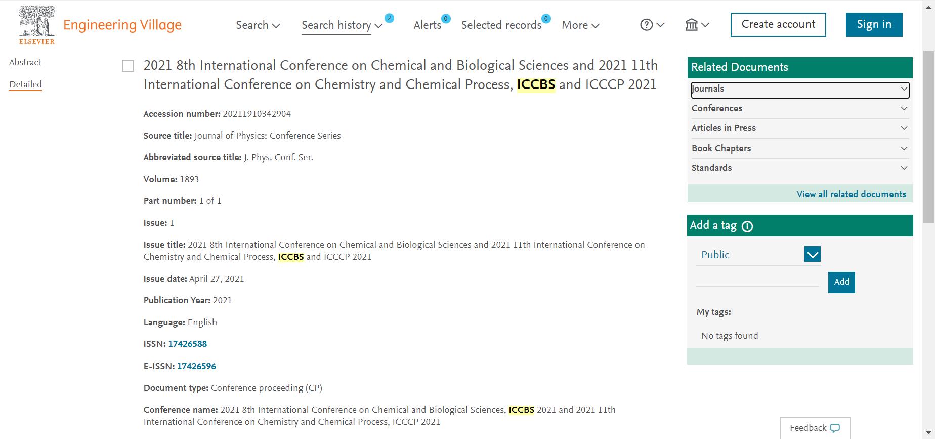The height and width of the screenshot is (439, 935).
Task: Open the Public tag visibility dropdown
Action: pos(812,255)
